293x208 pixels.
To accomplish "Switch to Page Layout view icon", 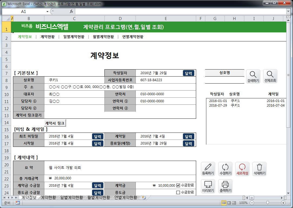I will 229,203.
